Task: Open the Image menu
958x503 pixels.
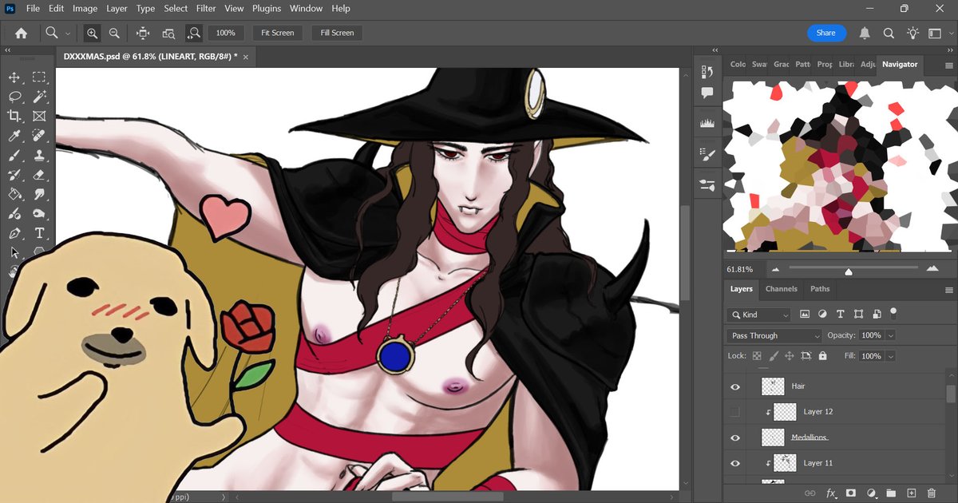Action: pyautogui.click(x=85, y=9)
